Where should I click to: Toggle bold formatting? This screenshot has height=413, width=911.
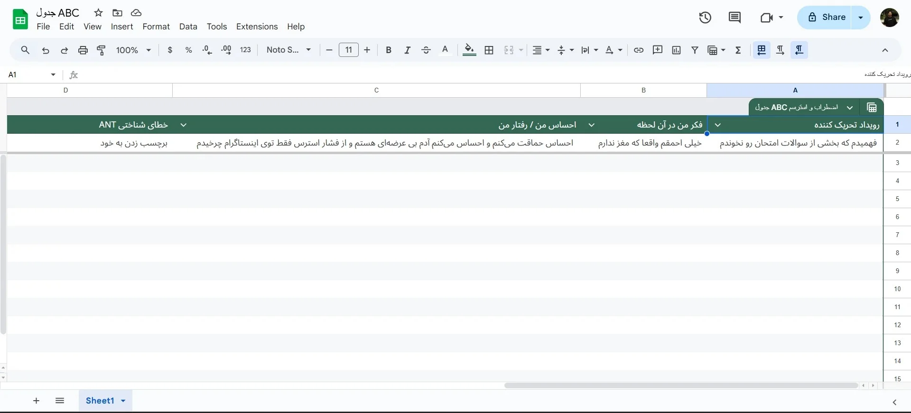pyautogui.click(x=389, y=50)
